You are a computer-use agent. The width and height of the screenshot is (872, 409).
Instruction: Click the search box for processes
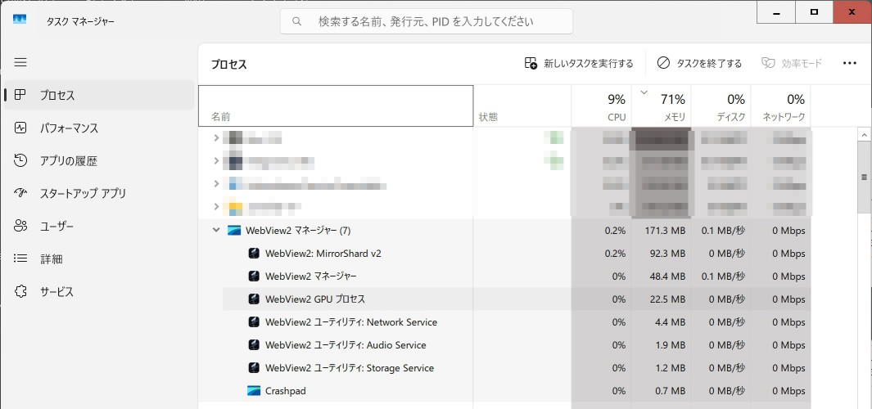[426, 21]
